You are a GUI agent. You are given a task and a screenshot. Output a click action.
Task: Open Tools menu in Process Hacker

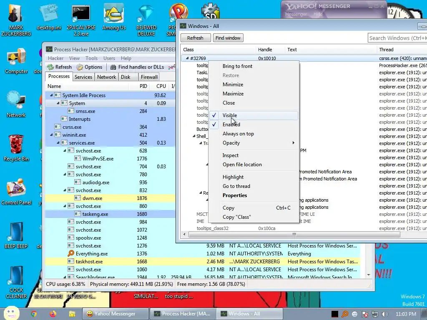point(91,58)
